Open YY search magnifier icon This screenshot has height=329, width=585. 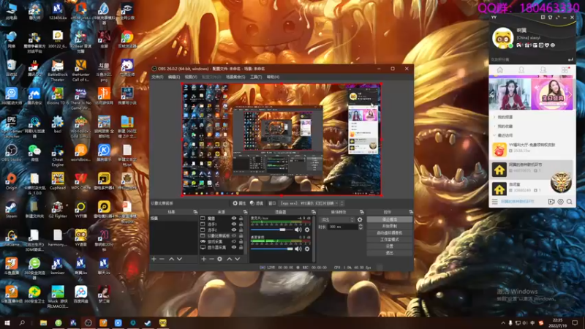[570, 202]
